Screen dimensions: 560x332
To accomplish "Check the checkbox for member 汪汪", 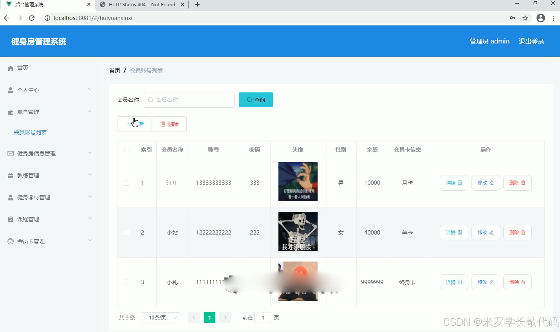I will point(126,182).
